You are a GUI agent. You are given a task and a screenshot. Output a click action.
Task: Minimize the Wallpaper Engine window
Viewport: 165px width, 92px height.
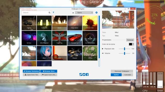(x=125, y=9)
